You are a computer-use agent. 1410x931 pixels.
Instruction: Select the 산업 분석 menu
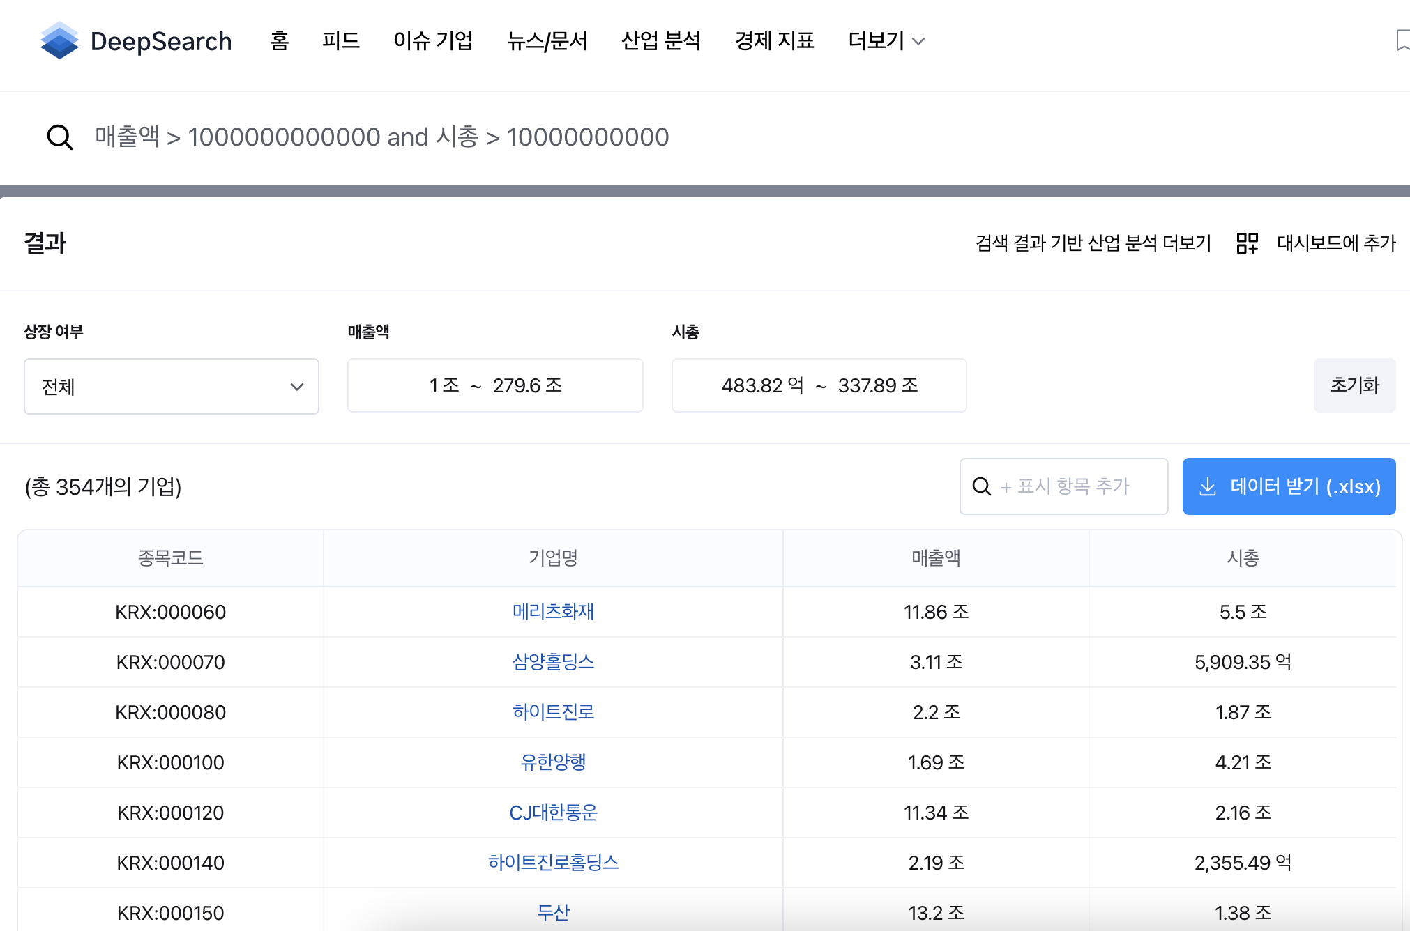point(661,40)
